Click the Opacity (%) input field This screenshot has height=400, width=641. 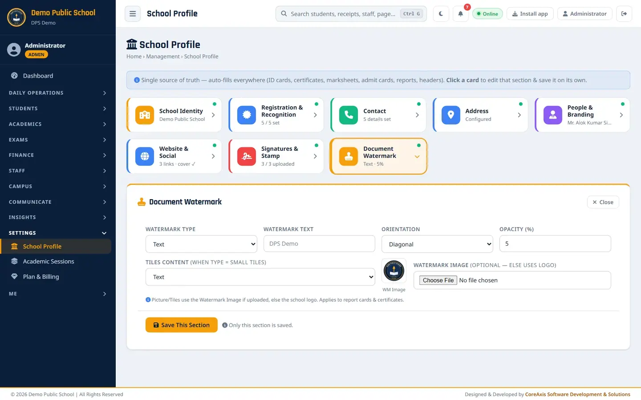coord(555,244)
